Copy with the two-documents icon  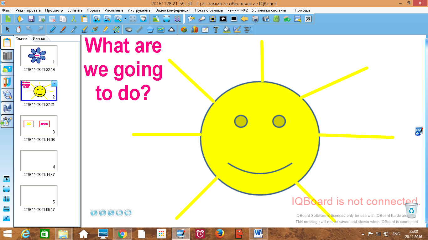coord(63,19)
